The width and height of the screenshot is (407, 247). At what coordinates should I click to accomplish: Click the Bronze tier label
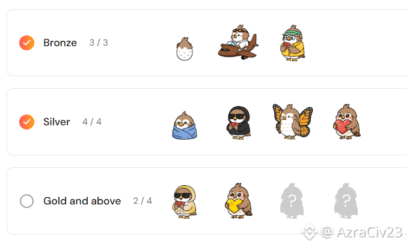[x=60, y=43]
